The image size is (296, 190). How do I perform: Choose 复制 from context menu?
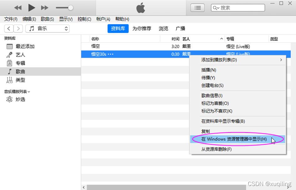[238, 131]
